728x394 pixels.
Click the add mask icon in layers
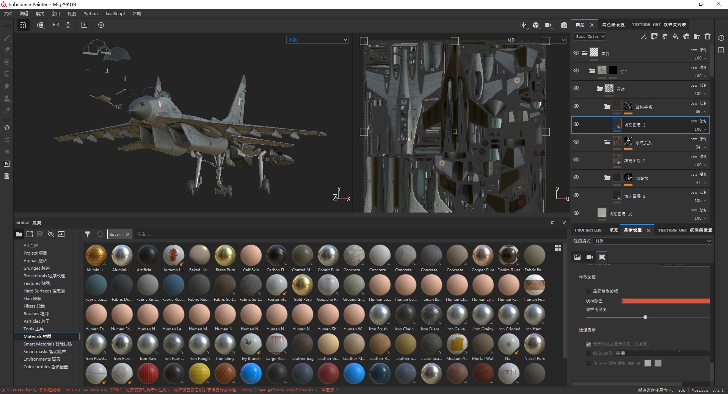point(654,36)
